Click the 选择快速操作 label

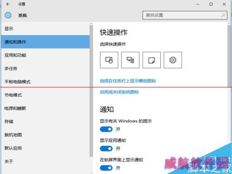[113, 44]
